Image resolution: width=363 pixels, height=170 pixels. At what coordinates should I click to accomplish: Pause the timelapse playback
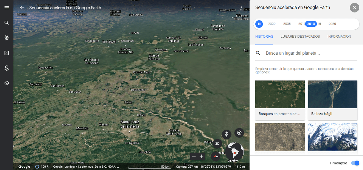click(259, 24)
